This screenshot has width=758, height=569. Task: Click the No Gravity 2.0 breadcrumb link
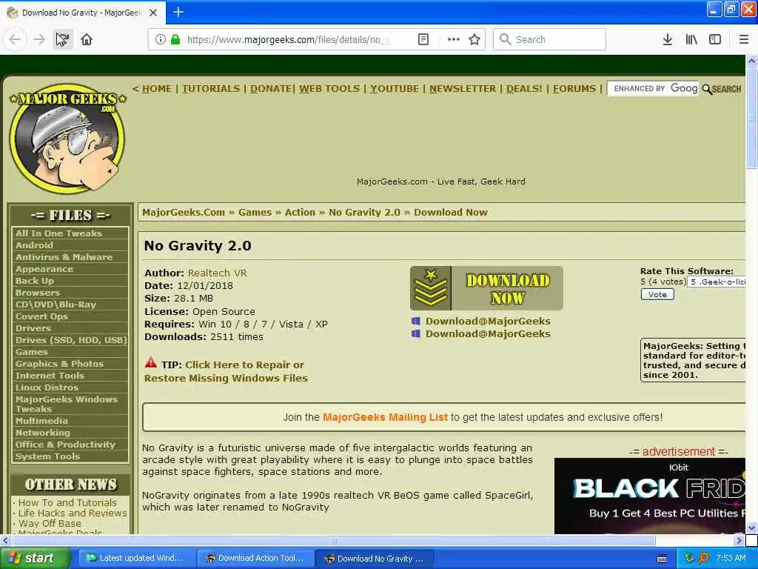(364, 213)
